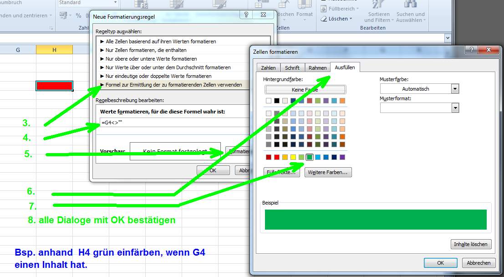Expand the formula bar with its arrow
Image resolution: width=504 pixels, height=277 pixels.
coord(448,39)
